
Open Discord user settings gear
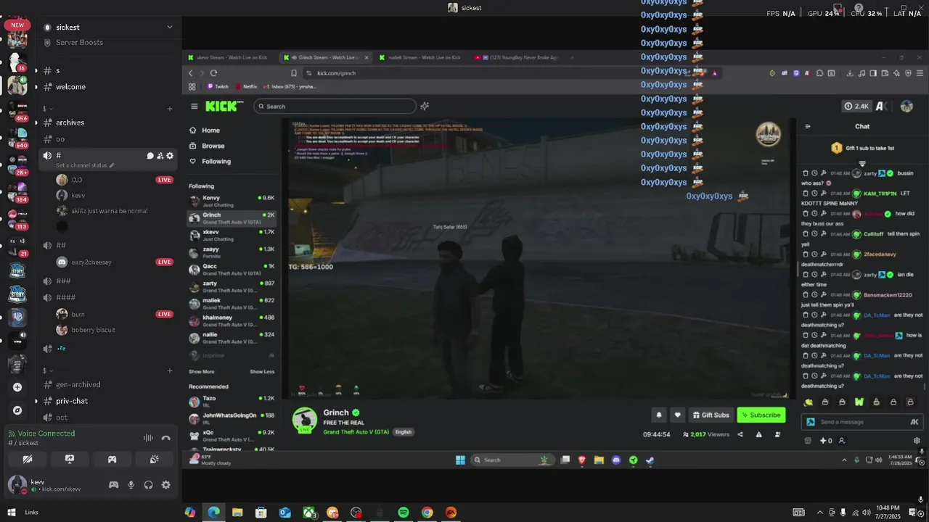(x=166, y=485)
